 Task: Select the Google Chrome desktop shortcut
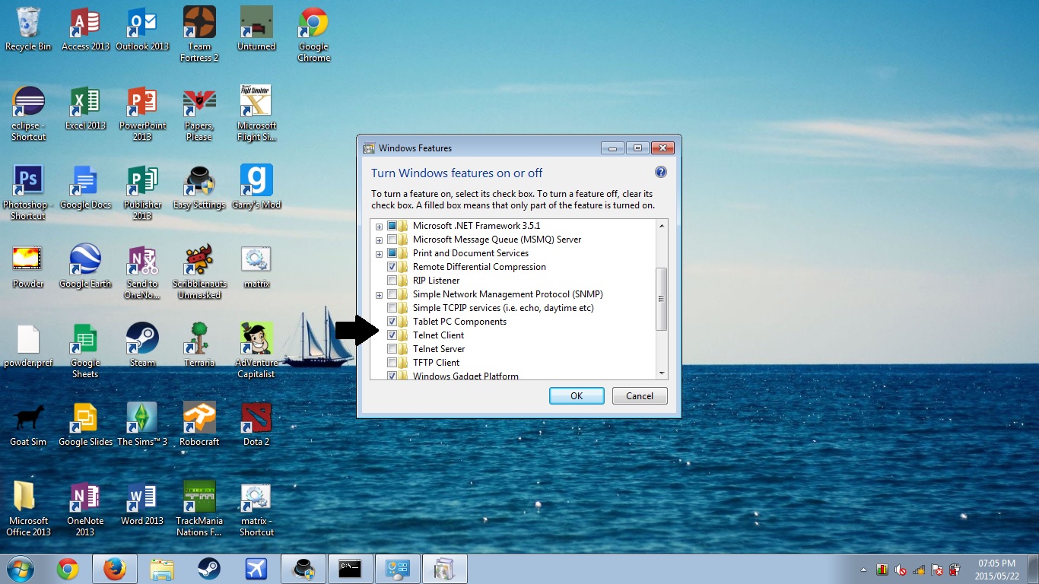[313, 34]
